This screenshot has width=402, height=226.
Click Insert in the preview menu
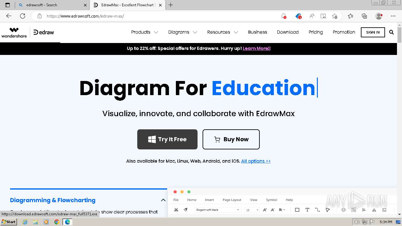pos(209,200)
